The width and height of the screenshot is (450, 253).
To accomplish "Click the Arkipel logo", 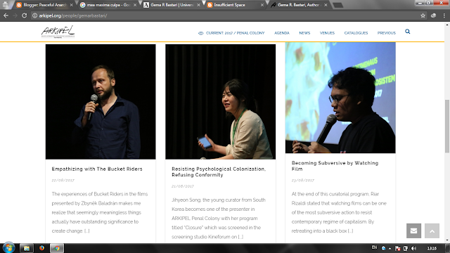I will [x=58, y=32].
